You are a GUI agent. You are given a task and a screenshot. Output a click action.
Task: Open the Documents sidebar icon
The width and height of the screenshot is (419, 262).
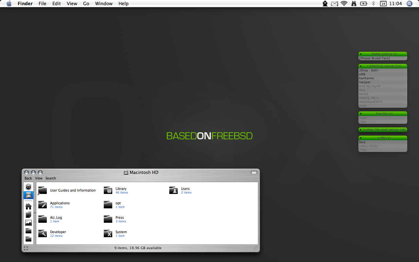click(x=28, y=215)
